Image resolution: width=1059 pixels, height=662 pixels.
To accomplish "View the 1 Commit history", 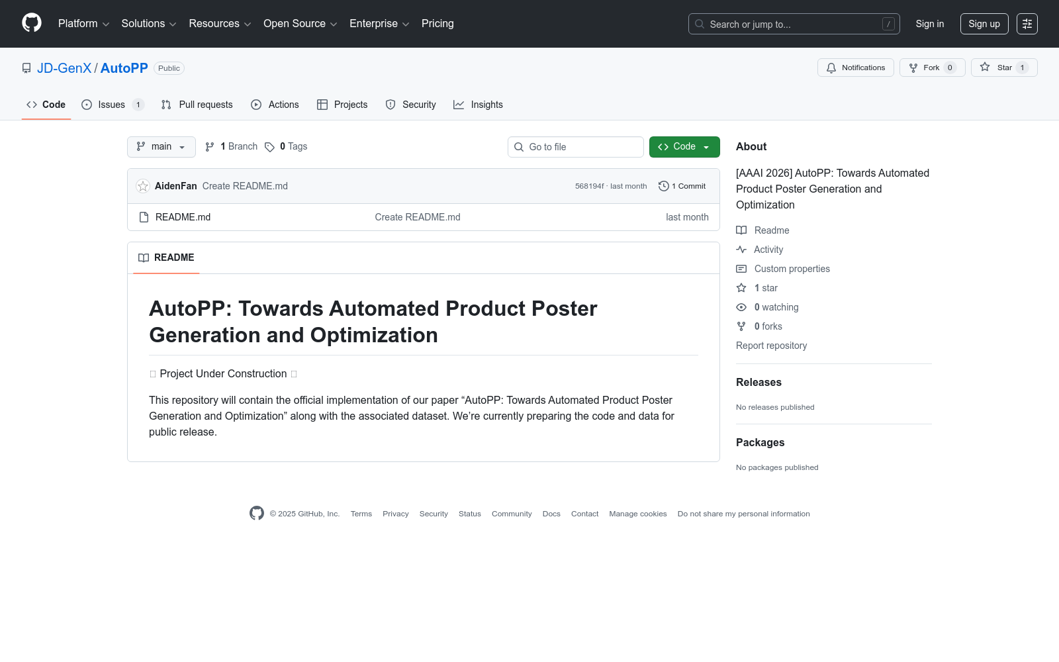I will point(682,186).
